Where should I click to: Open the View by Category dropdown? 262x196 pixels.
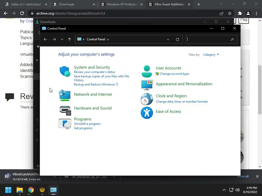pyautogui.click(x=211, y=55)
